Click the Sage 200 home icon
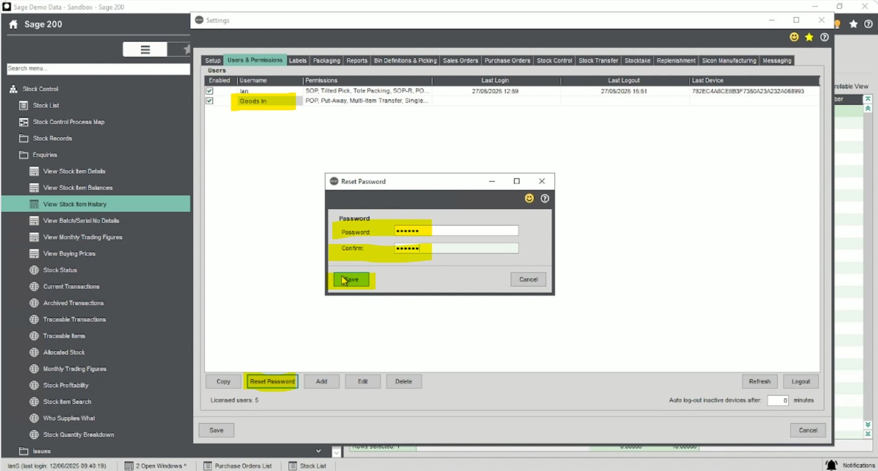The height and width of the screenshot is (471, 878). click(x=13, y=25)
